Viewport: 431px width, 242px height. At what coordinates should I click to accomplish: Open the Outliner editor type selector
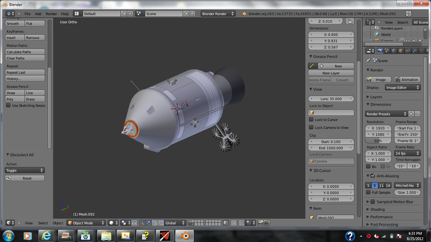(x=370, y=22)
